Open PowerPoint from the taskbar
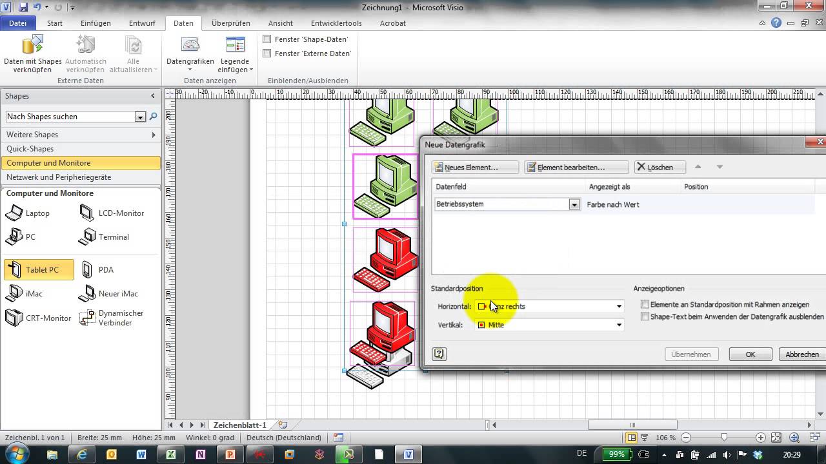The image size is (826, 464). click(230, 454)
